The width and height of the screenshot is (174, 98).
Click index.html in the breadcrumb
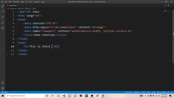click(13, 8)
